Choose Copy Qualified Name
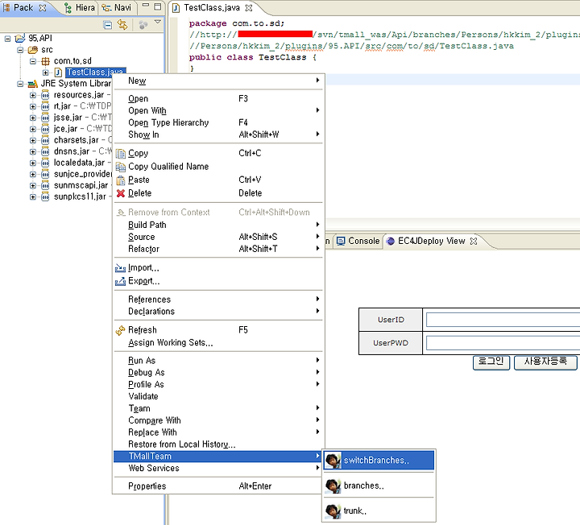The image size is (580, 525). tap(218, 167)
